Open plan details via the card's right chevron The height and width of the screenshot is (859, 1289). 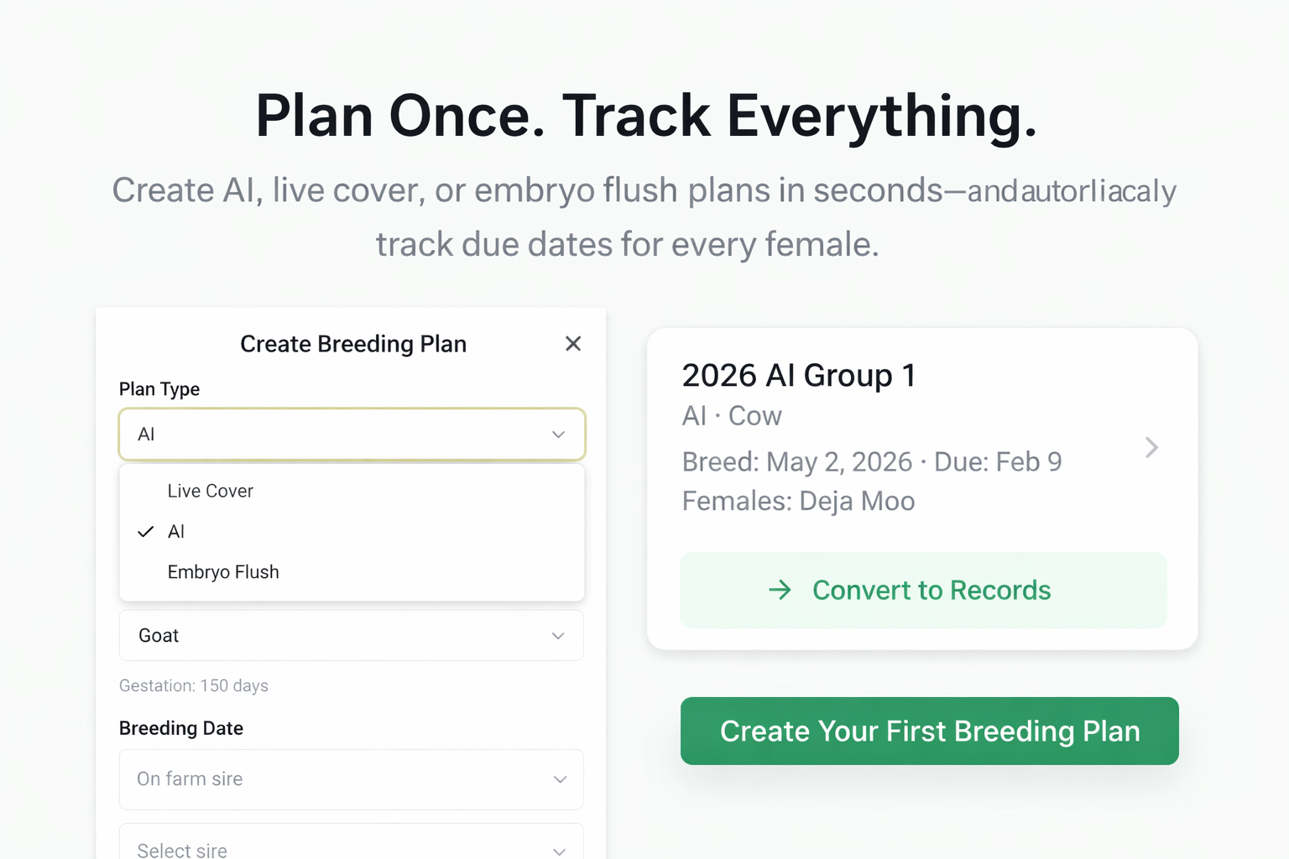click(x=1151, y=447)
